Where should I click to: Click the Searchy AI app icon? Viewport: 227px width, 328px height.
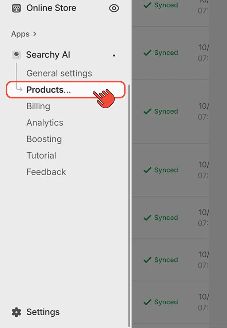coord(16,55)
